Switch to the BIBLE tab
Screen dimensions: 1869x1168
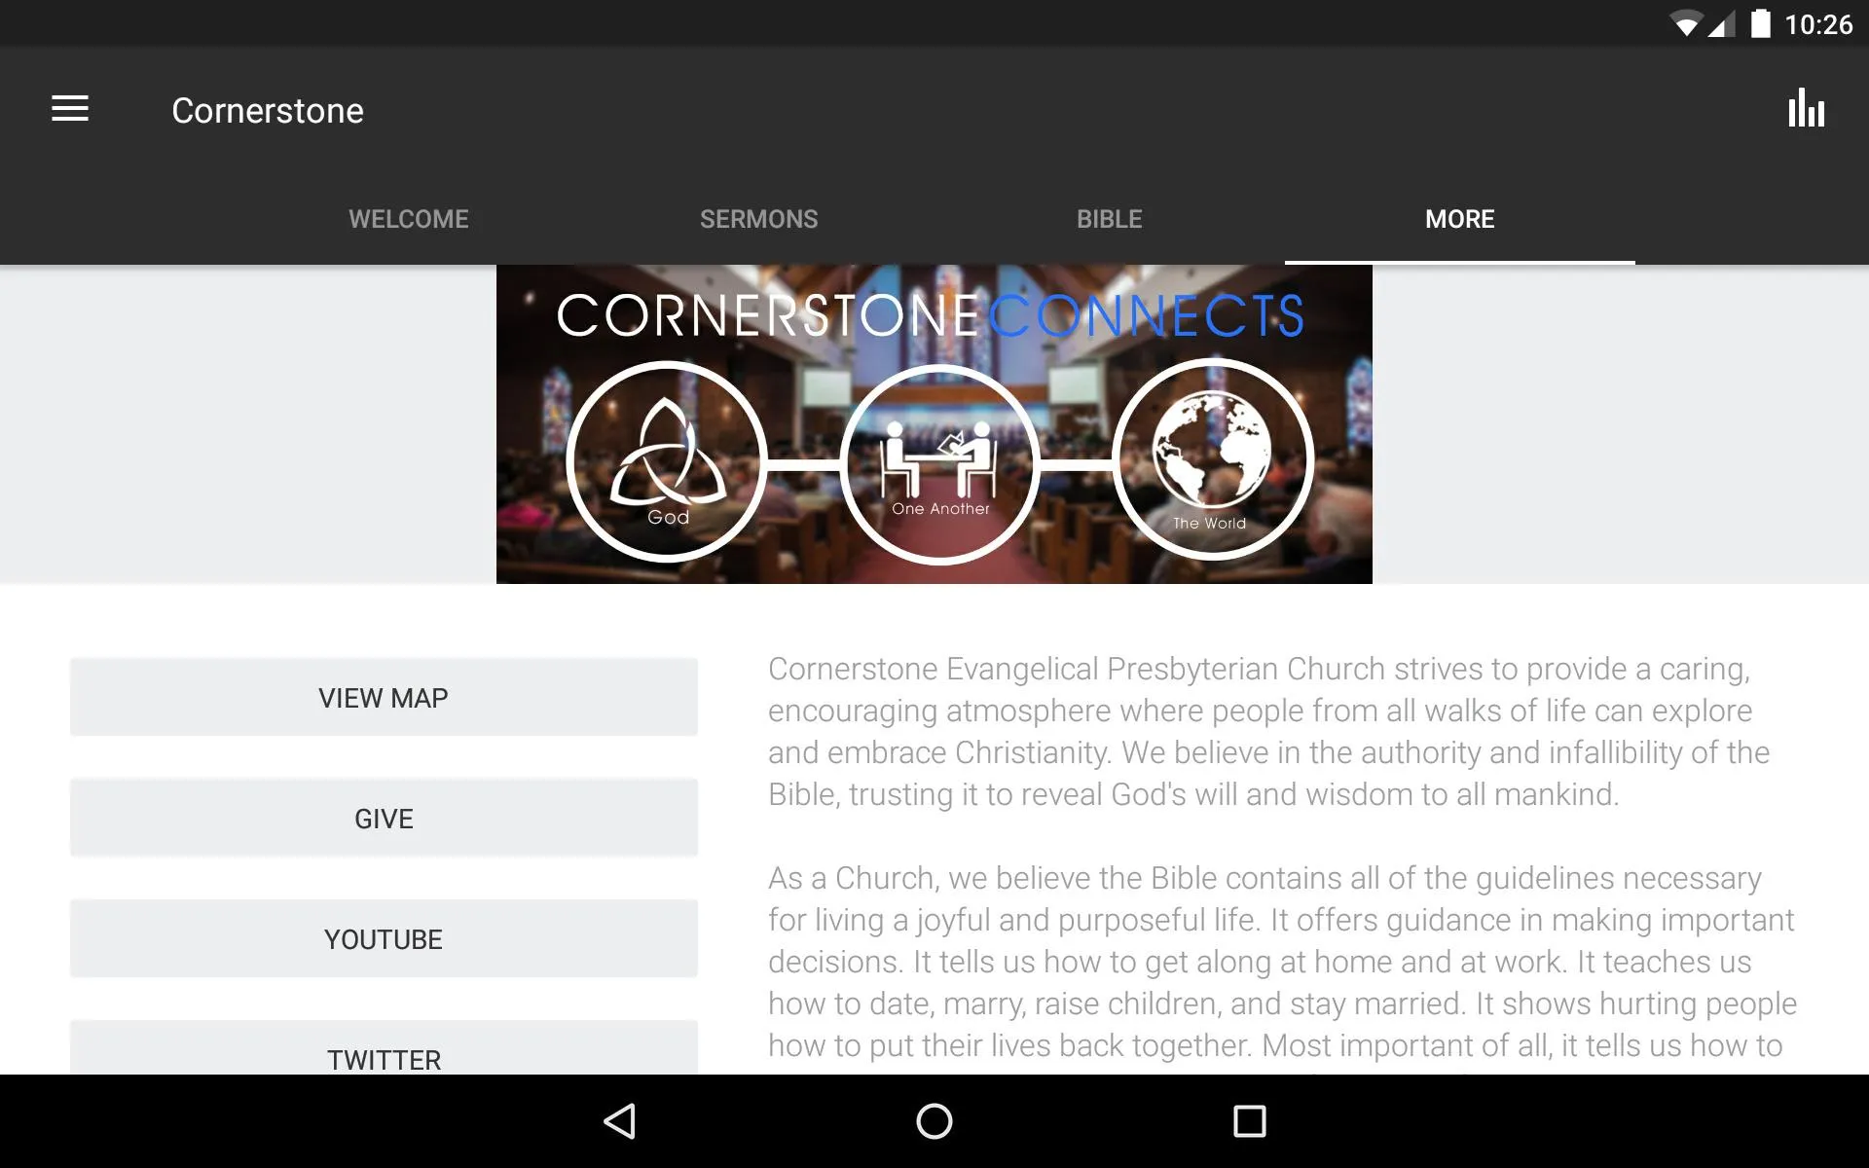click(1109, 218)
